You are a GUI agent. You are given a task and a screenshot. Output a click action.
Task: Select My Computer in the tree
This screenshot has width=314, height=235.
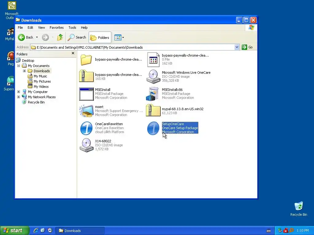(38, 92)
